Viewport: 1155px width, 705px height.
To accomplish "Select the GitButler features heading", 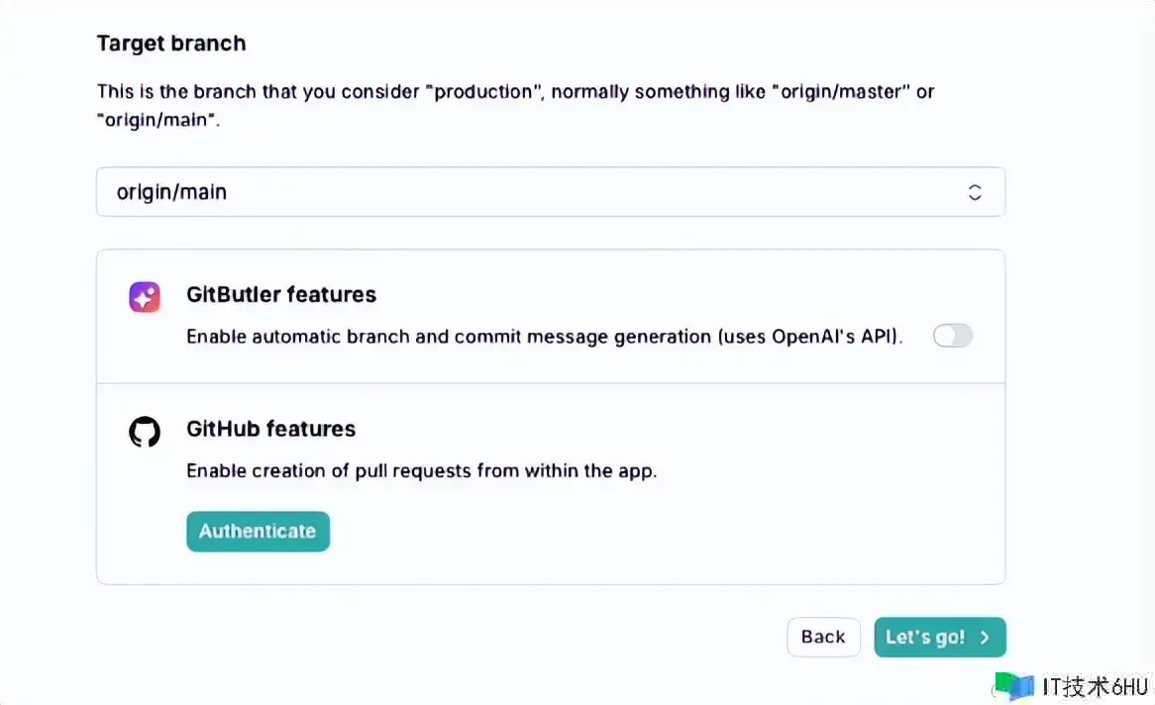I will click(281, 295).
